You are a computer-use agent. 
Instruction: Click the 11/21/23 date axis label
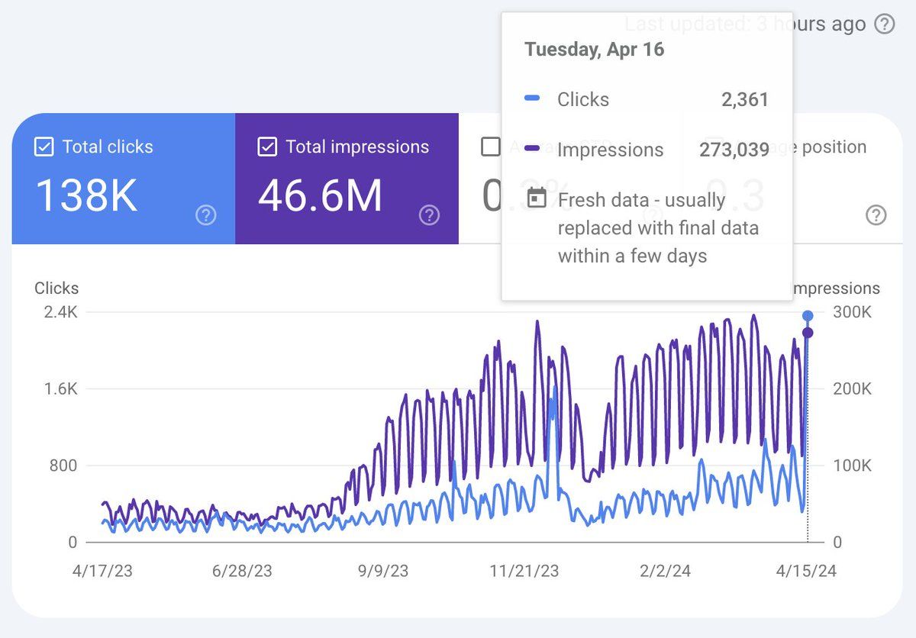click(x=524, y=572)
